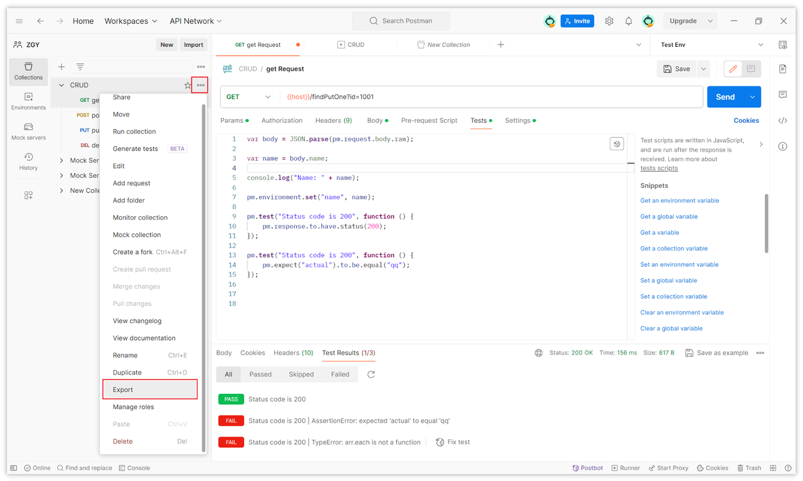Open the Workspaces dropdown
Image resolution: width=803 pixels, height=481 pixels.
coord(130,21)
